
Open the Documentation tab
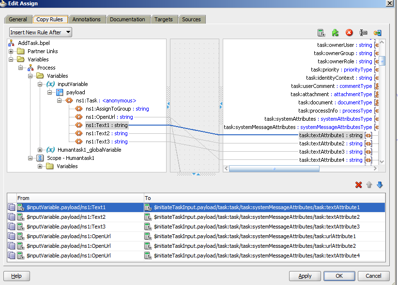128,19
